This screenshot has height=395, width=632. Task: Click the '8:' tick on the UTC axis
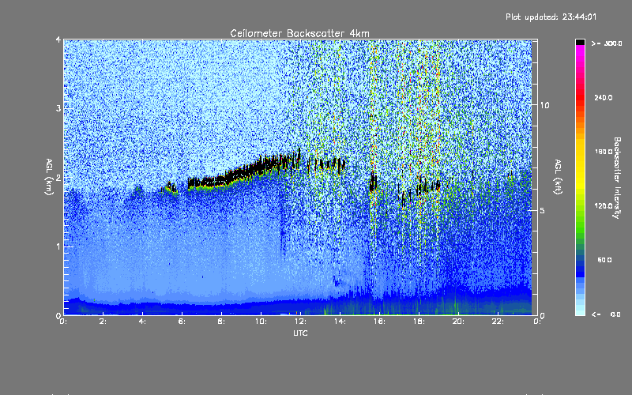[222, 322]
